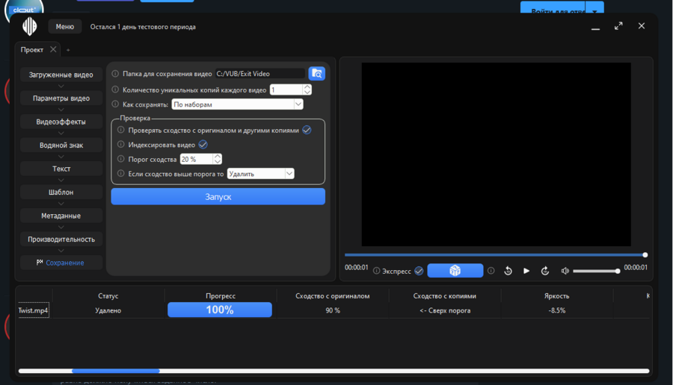
Task: Click the volume slider
Action: coord(597,271)
